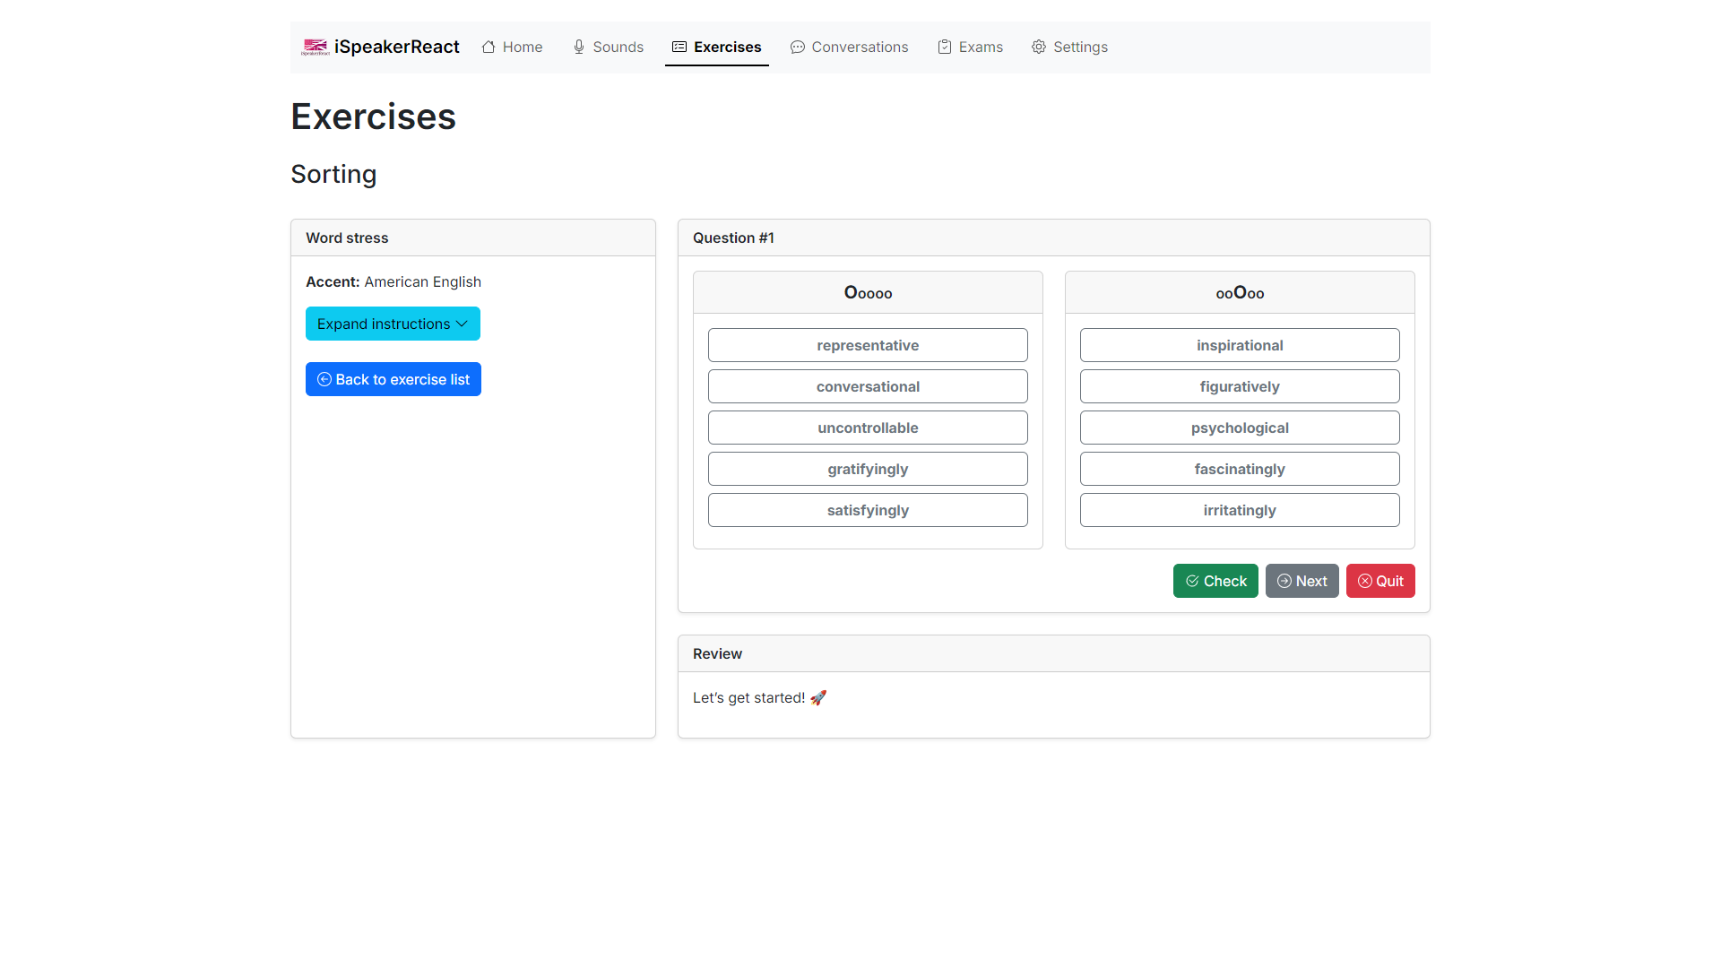Quit the sorting exercise

click(1380, 581)
